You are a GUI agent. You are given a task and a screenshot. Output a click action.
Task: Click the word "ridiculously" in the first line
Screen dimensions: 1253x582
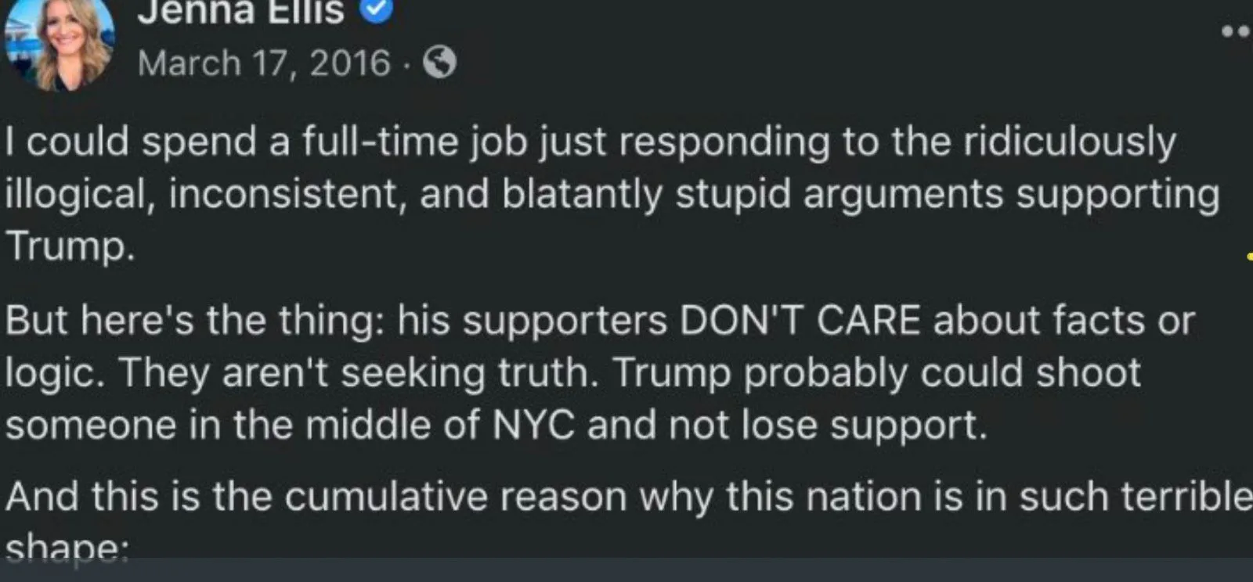coord(1069,142)
